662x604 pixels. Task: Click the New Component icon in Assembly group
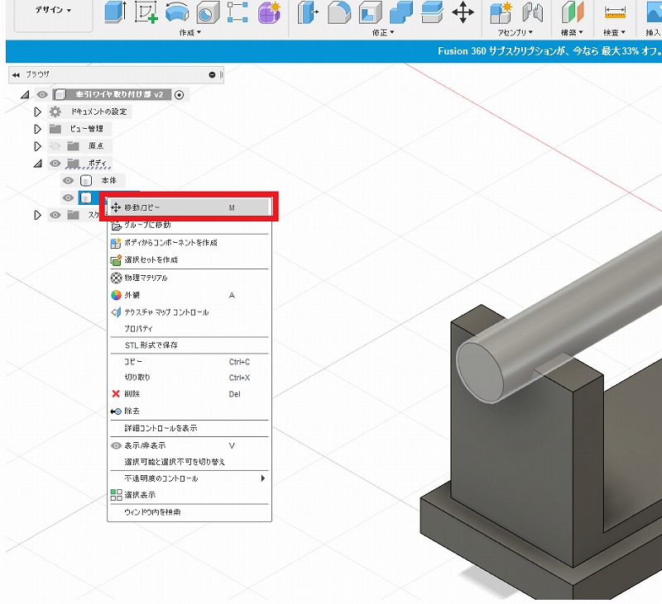coord(501,12)
